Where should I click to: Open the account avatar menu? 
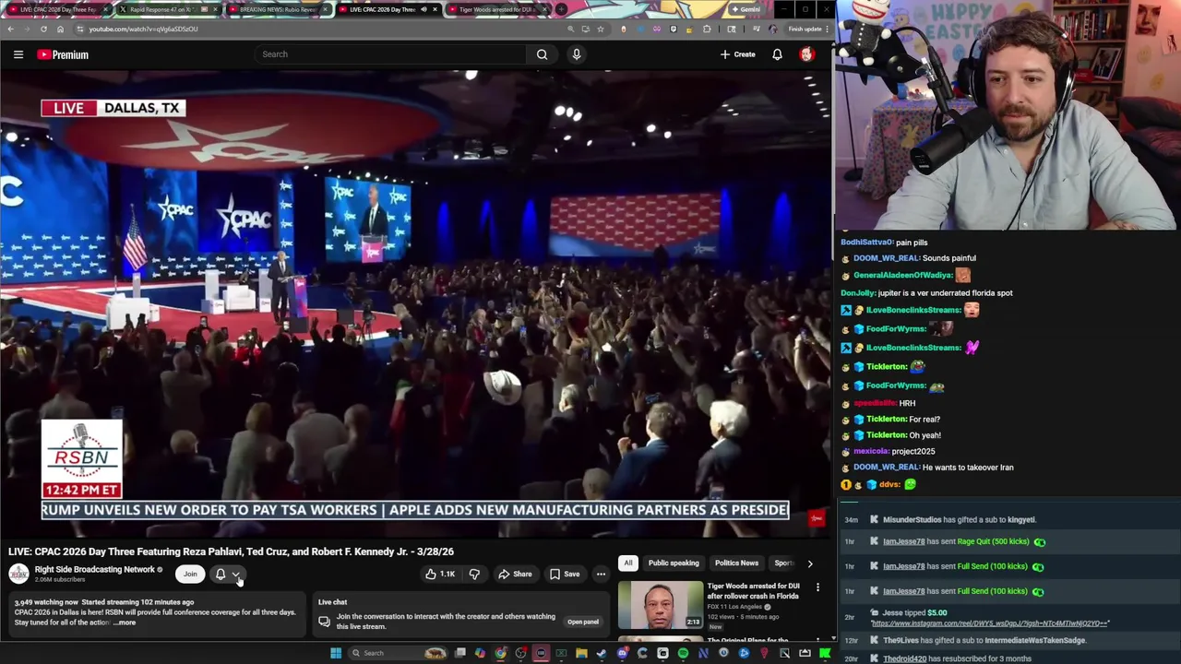coord(806,54)
